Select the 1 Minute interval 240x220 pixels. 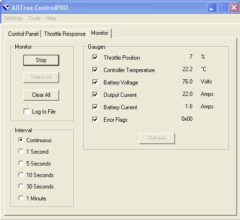click(x=21, y=198)
